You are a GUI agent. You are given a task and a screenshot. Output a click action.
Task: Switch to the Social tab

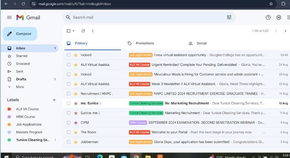[x=201, y=43]
